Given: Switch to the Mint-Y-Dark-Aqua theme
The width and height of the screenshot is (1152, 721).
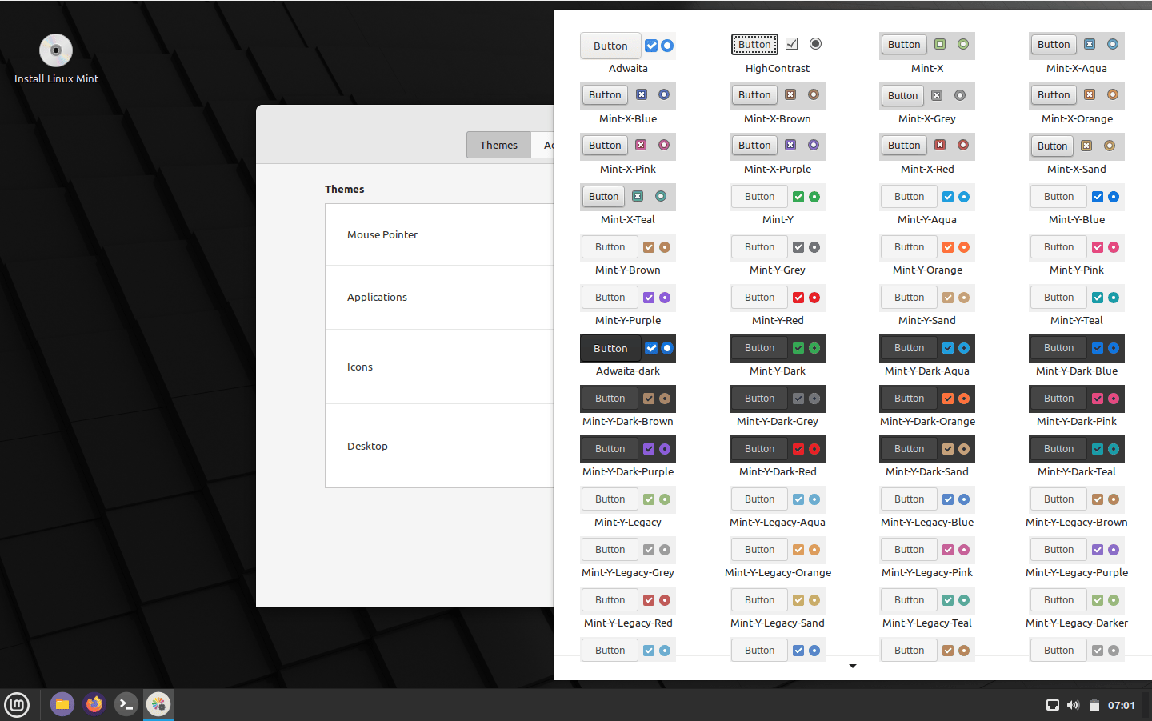Looking at the screenshot, I should coord(927,356).
